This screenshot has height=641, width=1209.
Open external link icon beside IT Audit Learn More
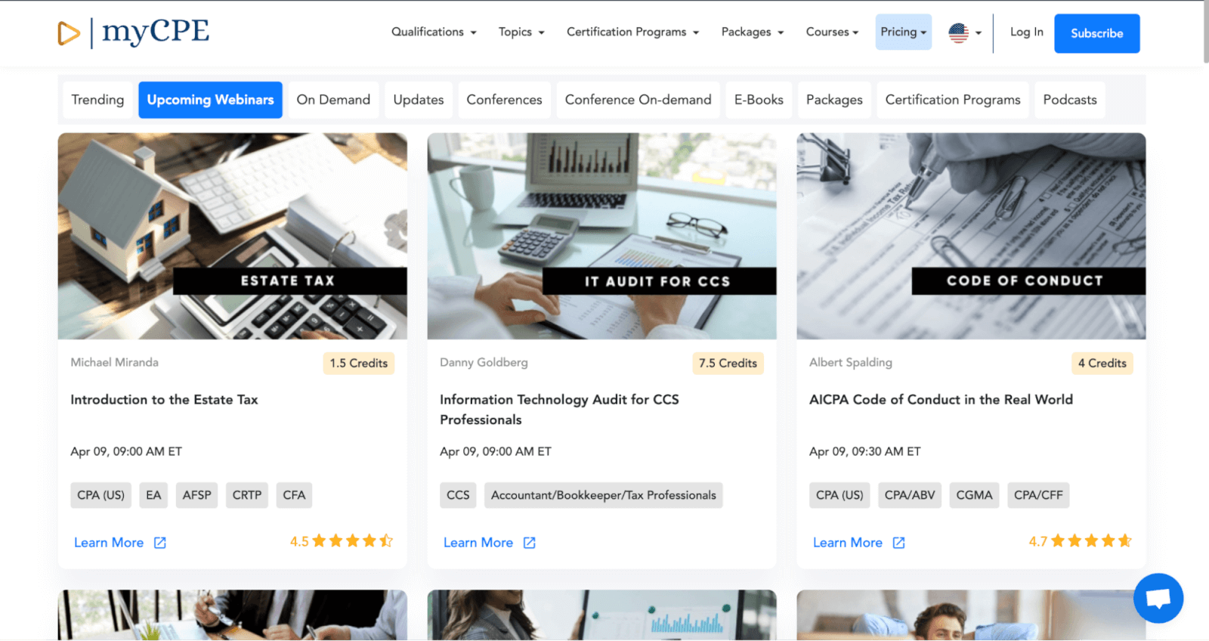click(x=530, y=543)
